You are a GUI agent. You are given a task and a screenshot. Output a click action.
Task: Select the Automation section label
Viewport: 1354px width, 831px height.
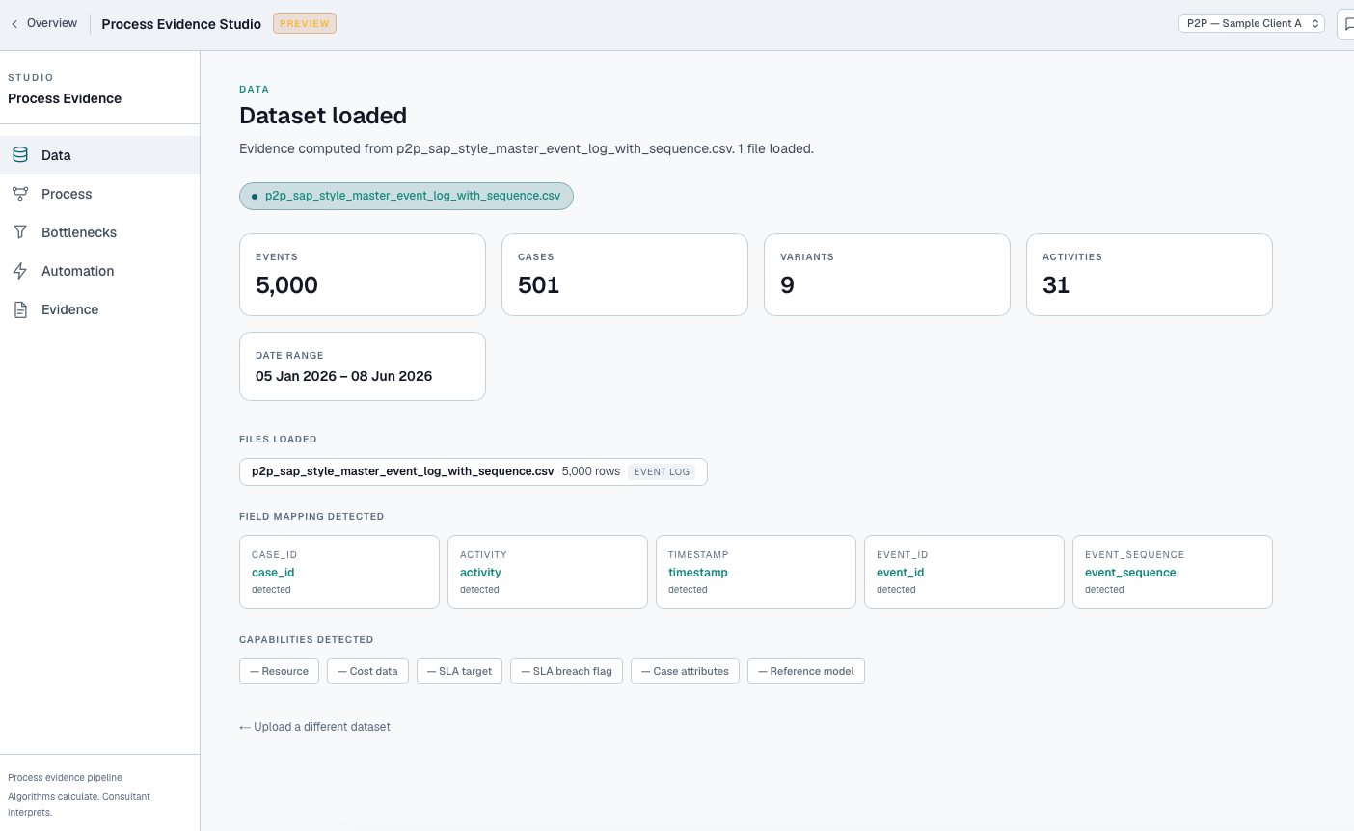[78, 271]
